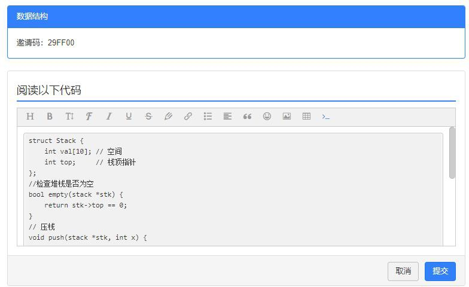
Task: Toggle underline formatting
Action: [x=129, y=117]
